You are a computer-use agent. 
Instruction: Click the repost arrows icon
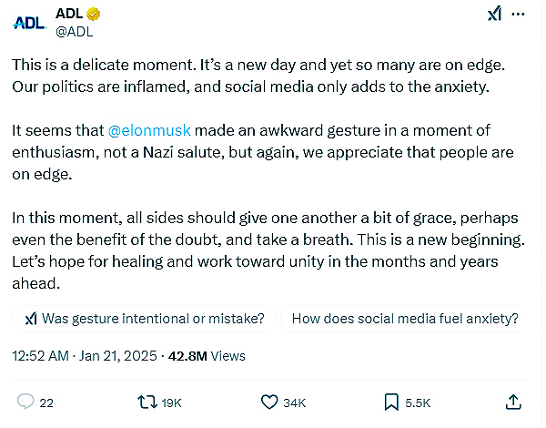coord(146,402)
